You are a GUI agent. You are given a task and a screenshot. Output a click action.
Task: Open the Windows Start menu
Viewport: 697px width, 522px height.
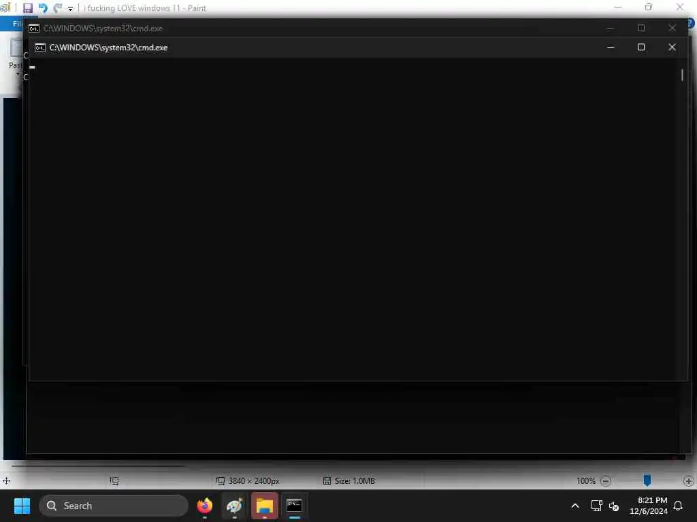click(x=22, y=506)
